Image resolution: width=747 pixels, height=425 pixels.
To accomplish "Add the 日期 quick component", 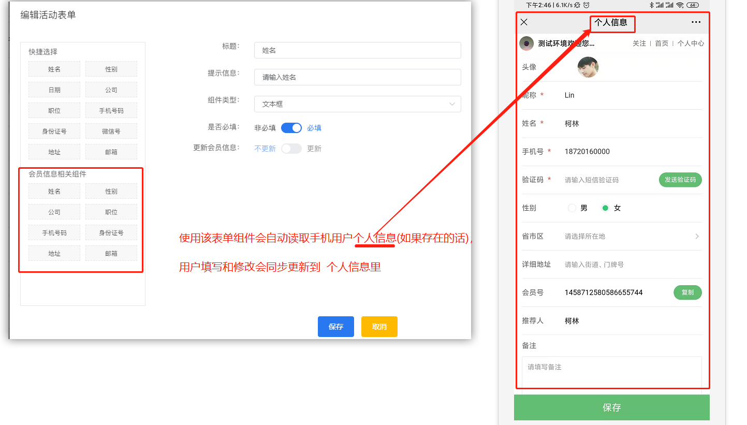I will (54, 90).
